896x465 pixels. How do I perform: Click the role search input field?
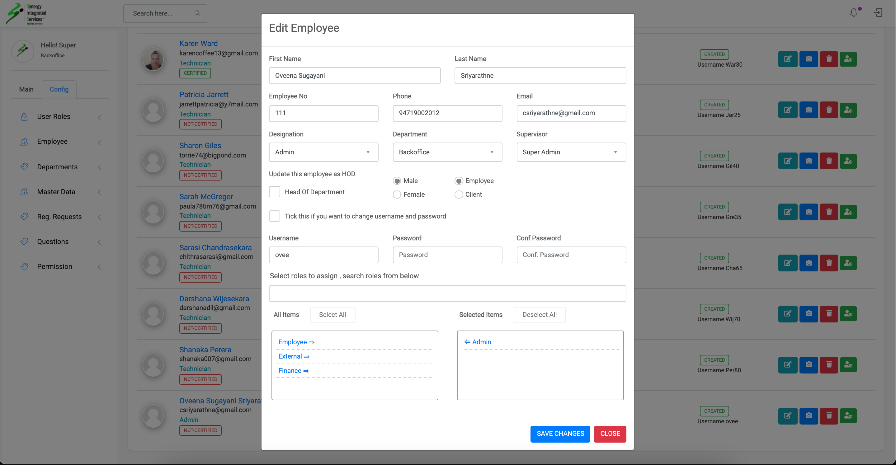pyautogui.click(x=447, y=294)
